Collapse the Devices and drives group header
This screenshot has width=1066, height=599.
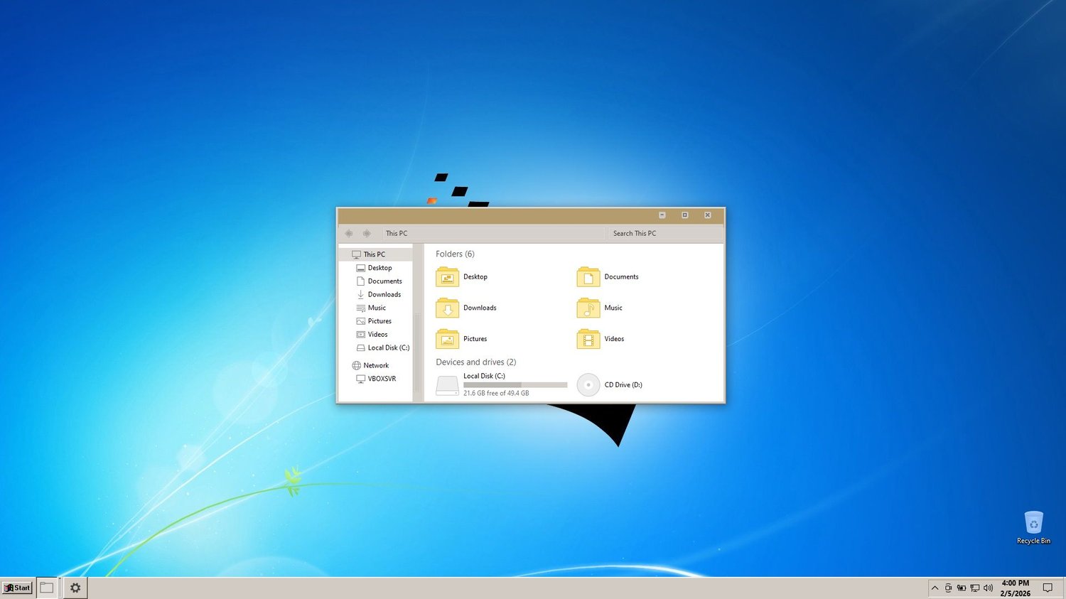pyautogui.click(x=475, y=362)
